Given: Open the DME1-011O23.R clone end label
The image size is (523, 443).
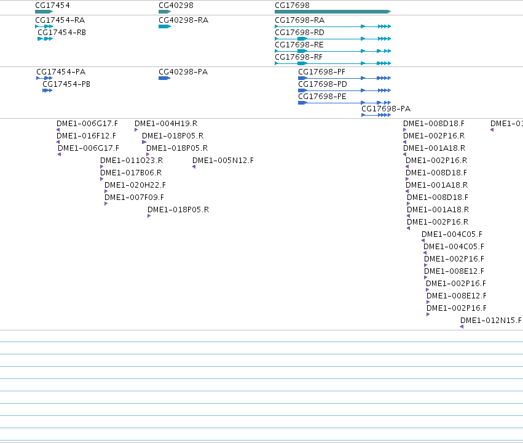Looking at the screenshot, I should 132,161.
